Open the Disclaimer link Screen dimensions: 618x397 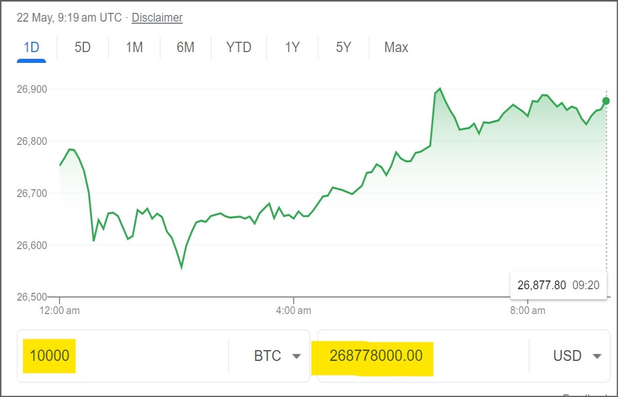(157, 18)
